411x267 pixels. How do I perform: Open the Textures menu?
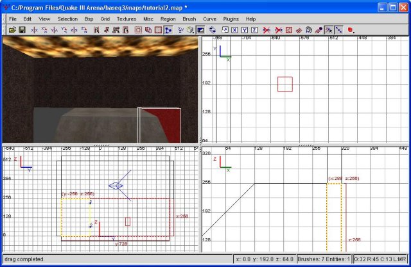coord(127,19)
